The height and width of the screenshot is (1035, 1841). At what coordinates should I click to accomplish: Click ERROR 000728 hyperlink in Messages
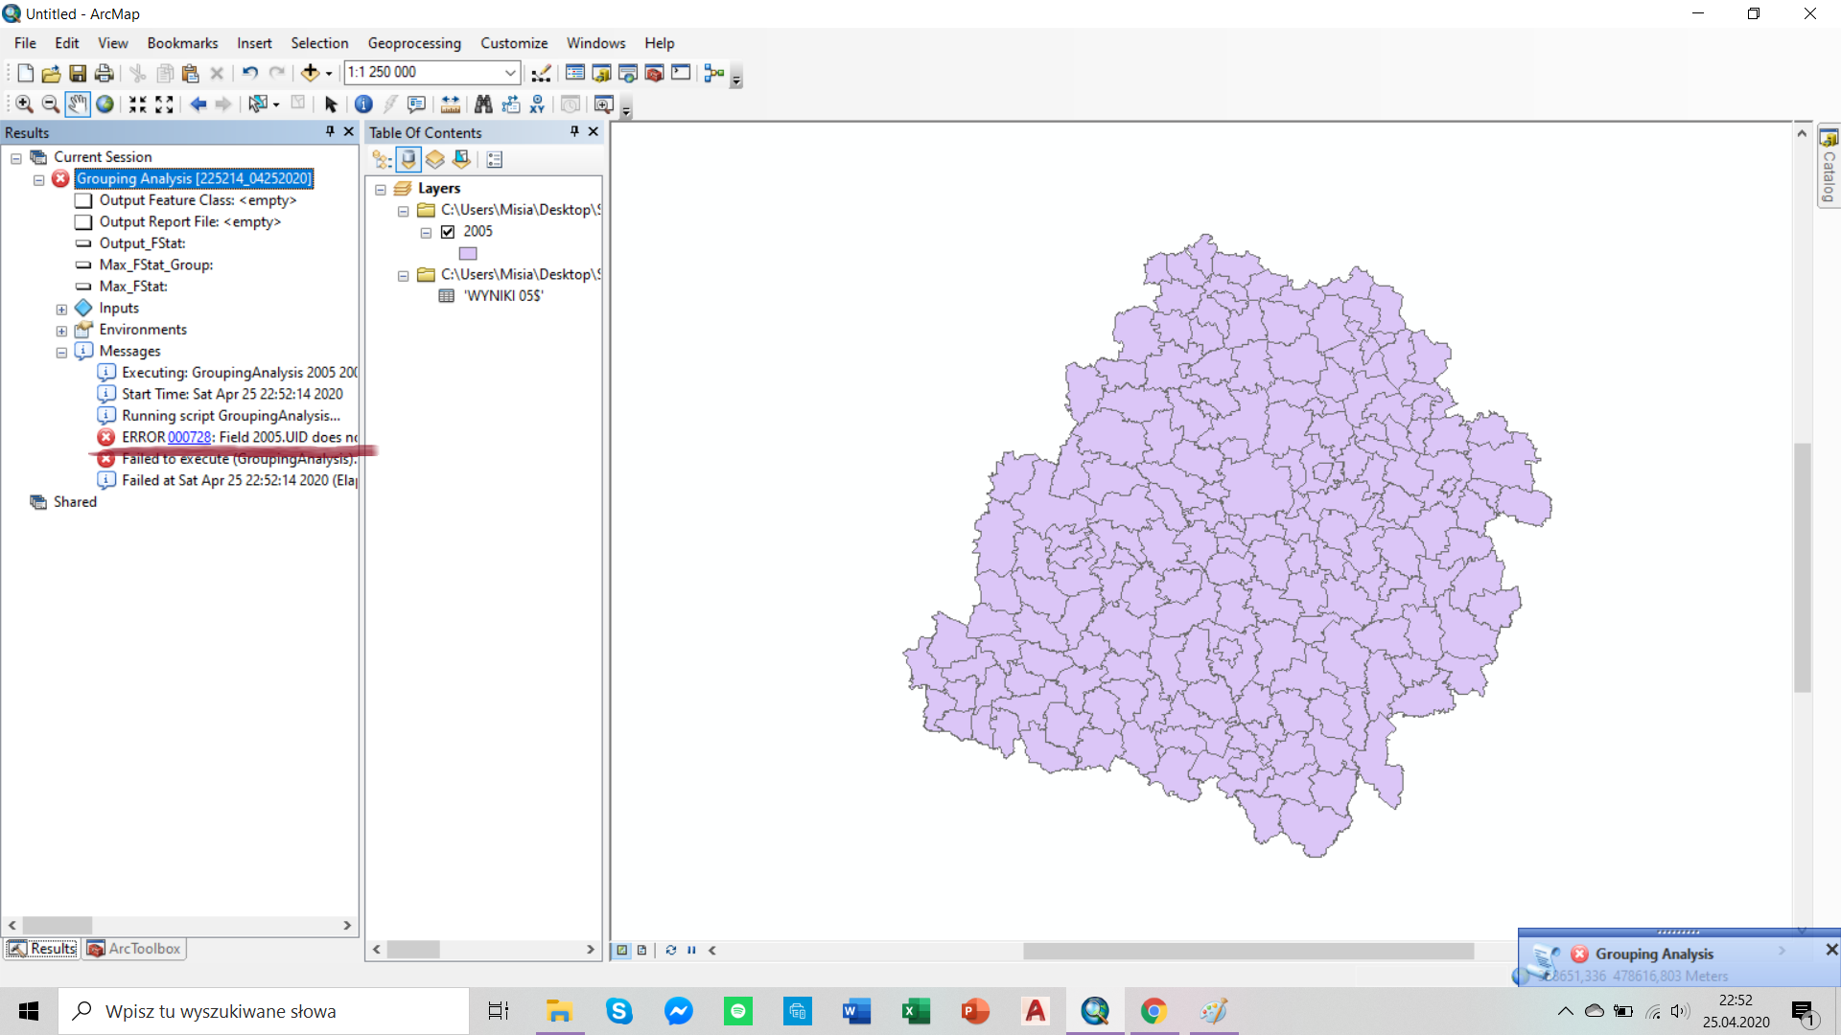tap(188, 436)
